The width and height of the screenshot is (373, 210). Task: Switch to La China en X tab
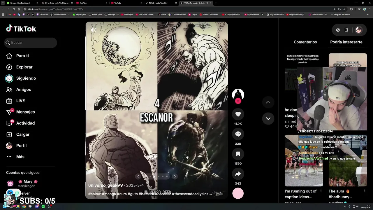pos(57,3)
